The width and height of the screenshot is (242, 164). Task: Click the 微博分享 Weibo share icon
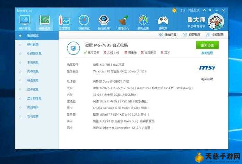[161, 35]
